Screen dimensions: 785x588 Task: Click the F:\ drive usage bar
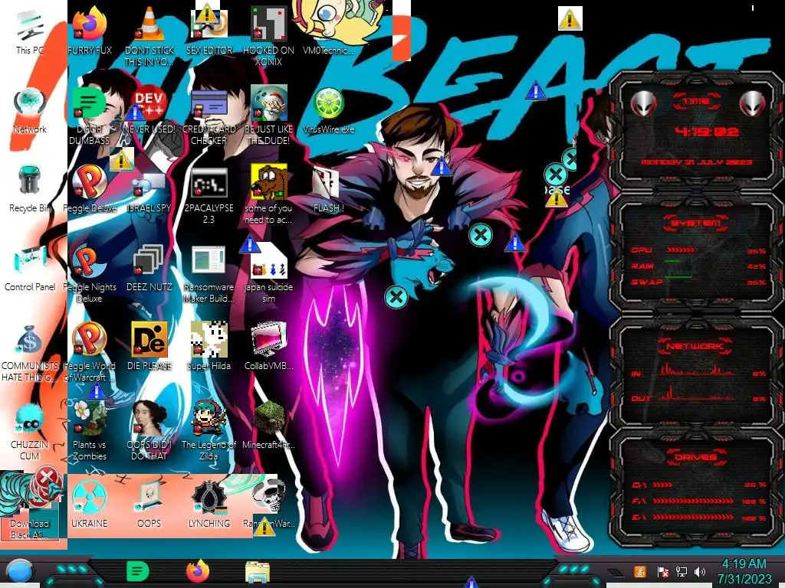coord(693,501)
